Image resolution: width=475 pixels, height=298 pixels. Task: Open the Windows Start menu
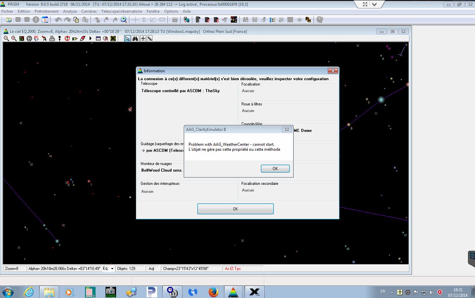click(8, 292)
